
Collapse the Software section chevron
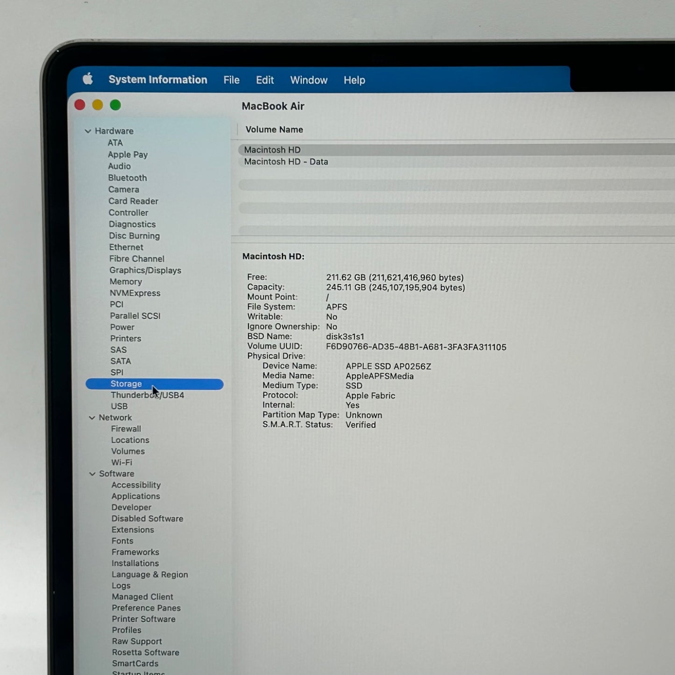92,474
